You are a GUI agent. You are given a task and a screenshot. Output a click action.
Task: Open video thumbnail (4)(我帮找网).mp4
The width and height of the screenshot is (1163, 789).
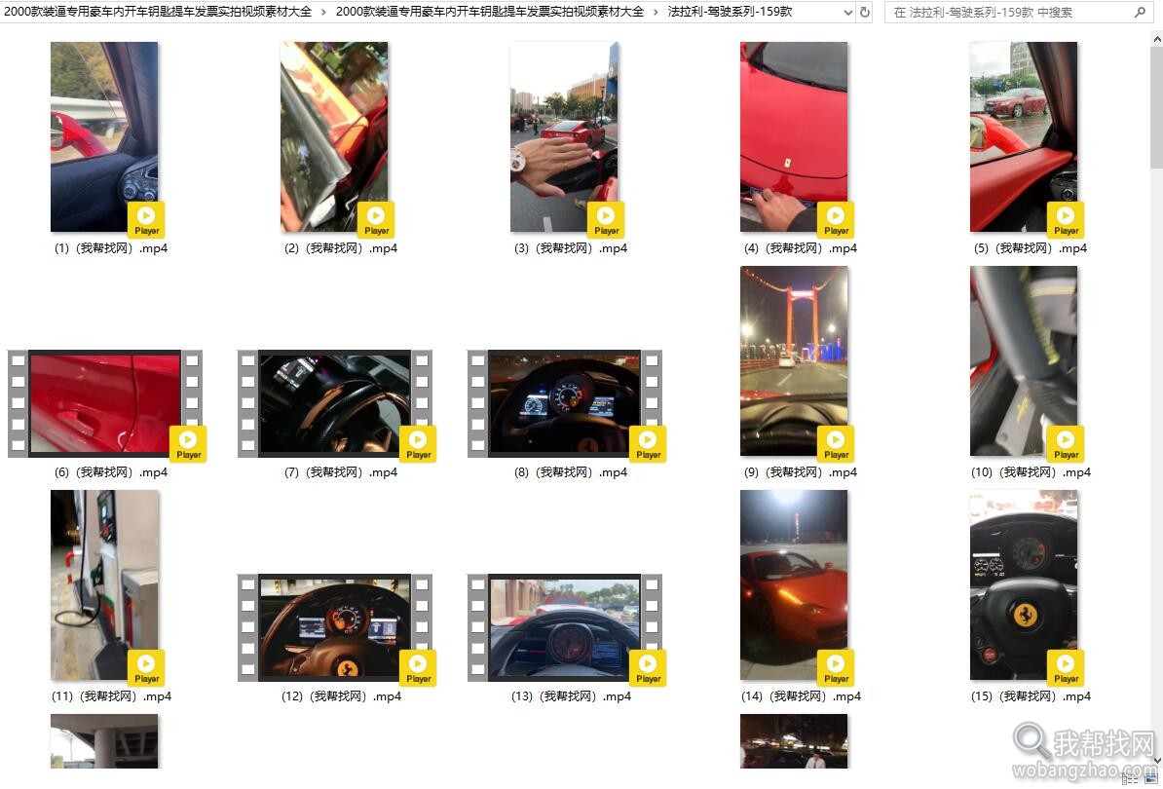[794, 136]
